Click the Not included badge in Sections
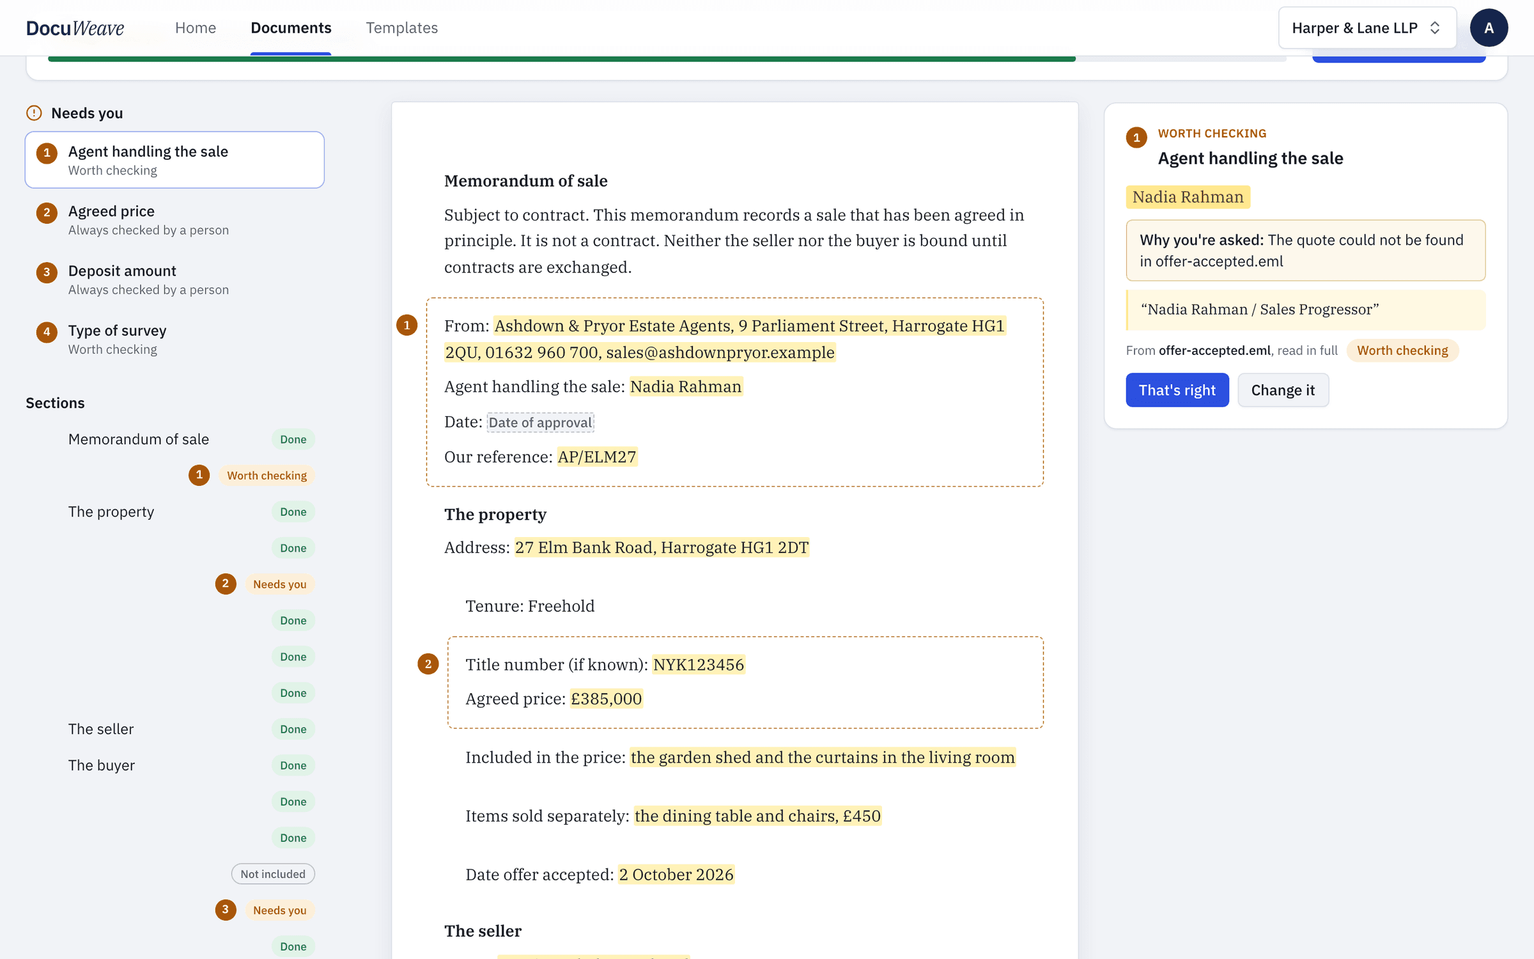 point(273,874)
